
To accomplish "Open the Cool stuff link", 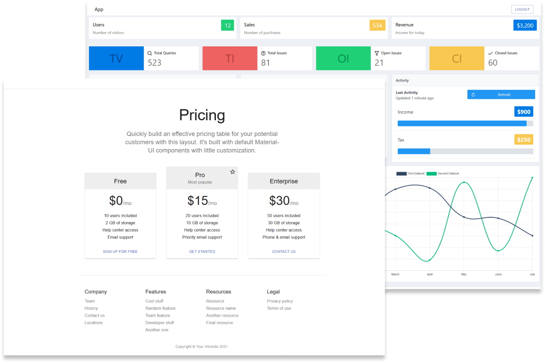I will pyautogui.click(x=154, y=301).
